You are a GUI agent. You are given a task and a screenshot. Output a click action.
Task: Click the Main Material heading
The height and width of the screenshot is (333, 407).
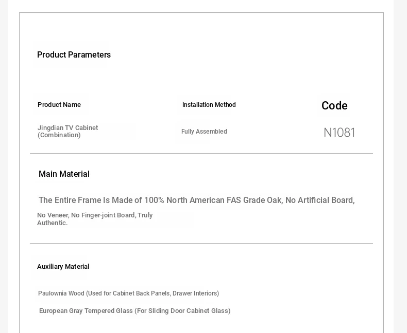point(64,174)
